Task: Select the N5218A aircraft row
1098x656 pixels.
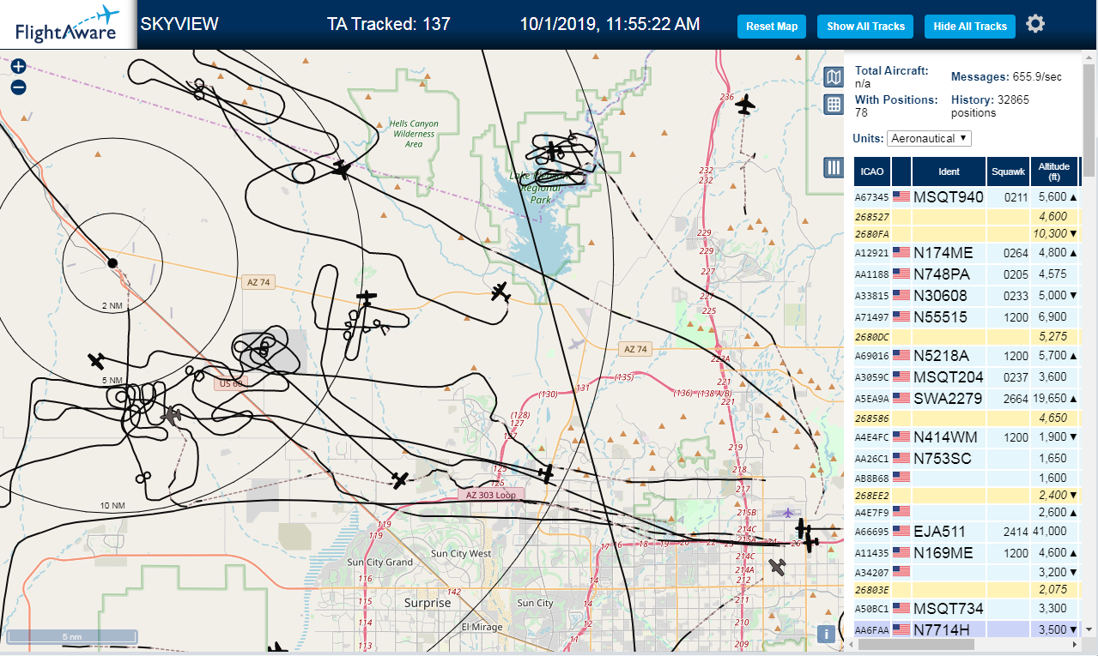Action: (966, 356)
